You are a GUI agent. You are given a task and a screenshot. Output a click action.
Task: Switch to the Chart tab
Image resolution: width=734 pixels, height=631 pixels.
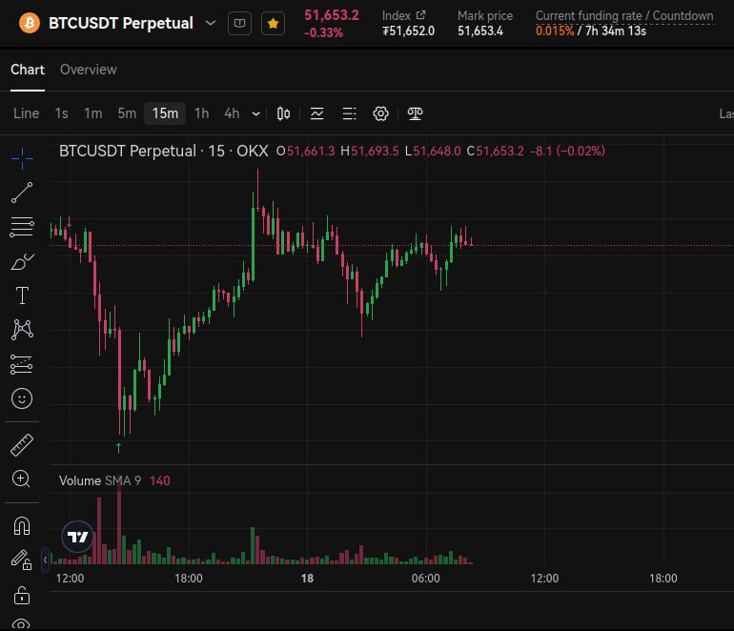click(x=28, y=70)
